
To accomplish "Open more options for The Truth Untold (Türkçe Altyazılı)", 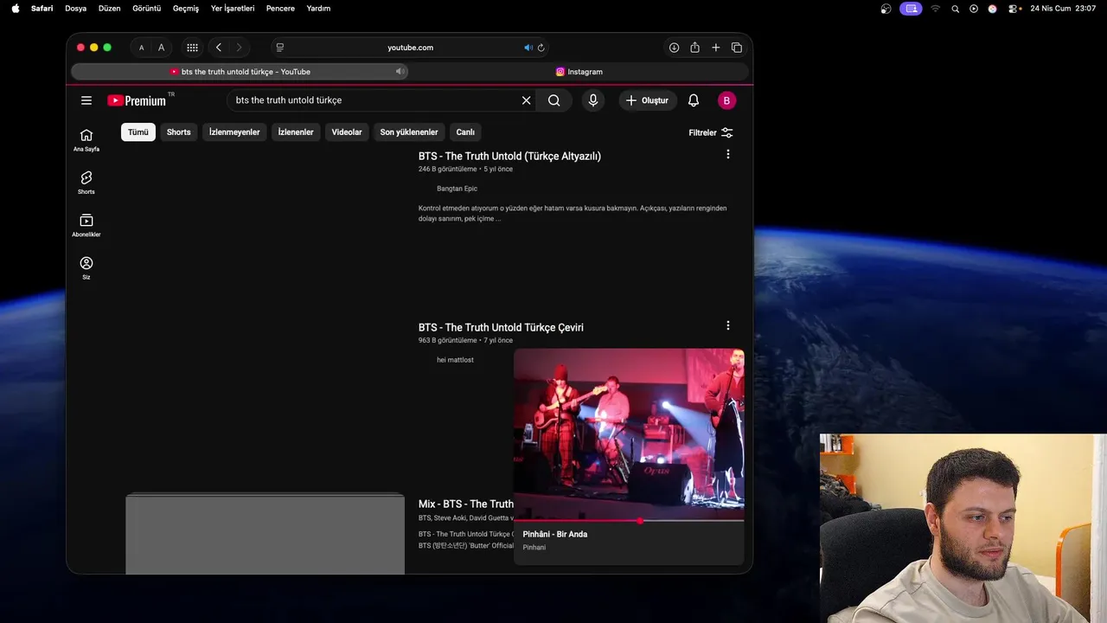I will [x=727, y=154].
